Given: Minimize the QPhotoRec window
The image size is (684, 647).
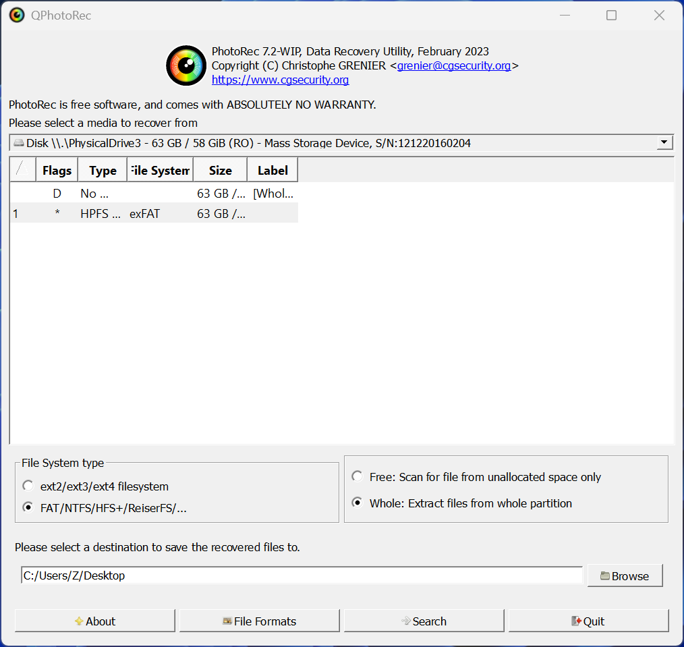Looking at the screenshot, I should coord(565,16).
